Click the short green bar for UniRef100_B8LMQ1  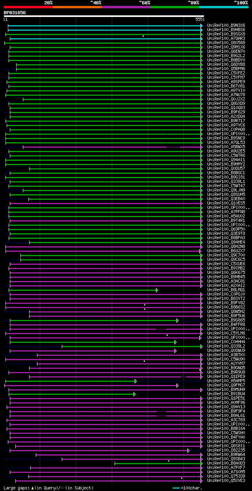coord(83,290)
